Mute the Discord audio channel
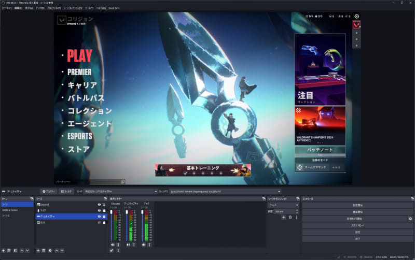The image size is (415, 260). point(113,244)
